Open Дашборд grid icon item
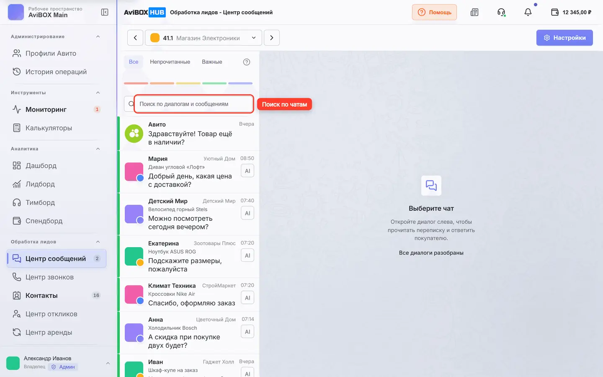Screen dimensions: 603x377 point(57,165)
